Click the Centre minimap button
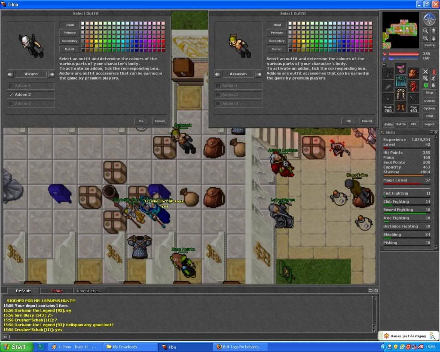440x352 pixels. pos(429,45)
